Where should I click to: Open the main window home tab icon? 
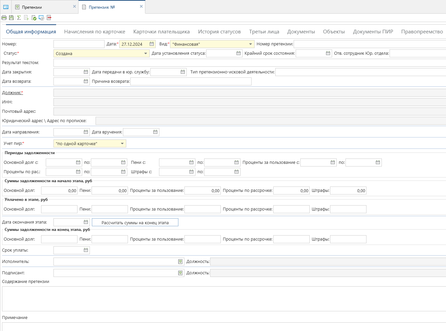pos(6,7)
